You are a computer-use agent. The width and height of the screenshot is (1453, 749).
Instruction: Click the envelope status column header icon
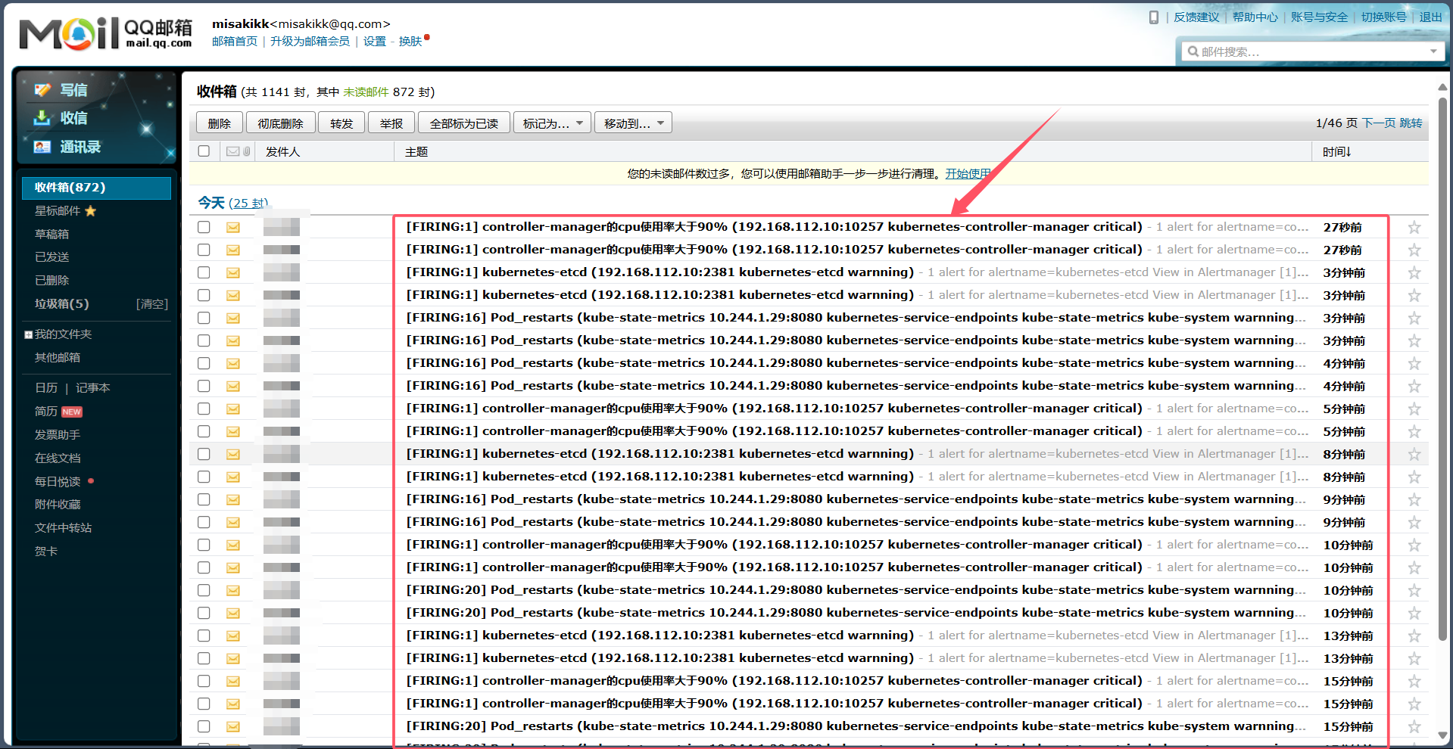[233, 151]
